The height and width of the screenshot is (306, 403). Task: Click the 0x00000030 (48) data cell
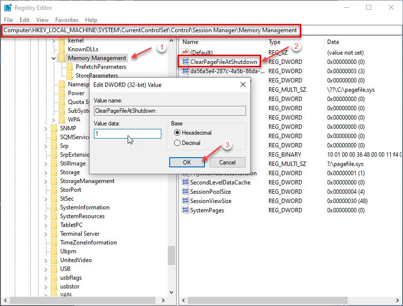347,201
